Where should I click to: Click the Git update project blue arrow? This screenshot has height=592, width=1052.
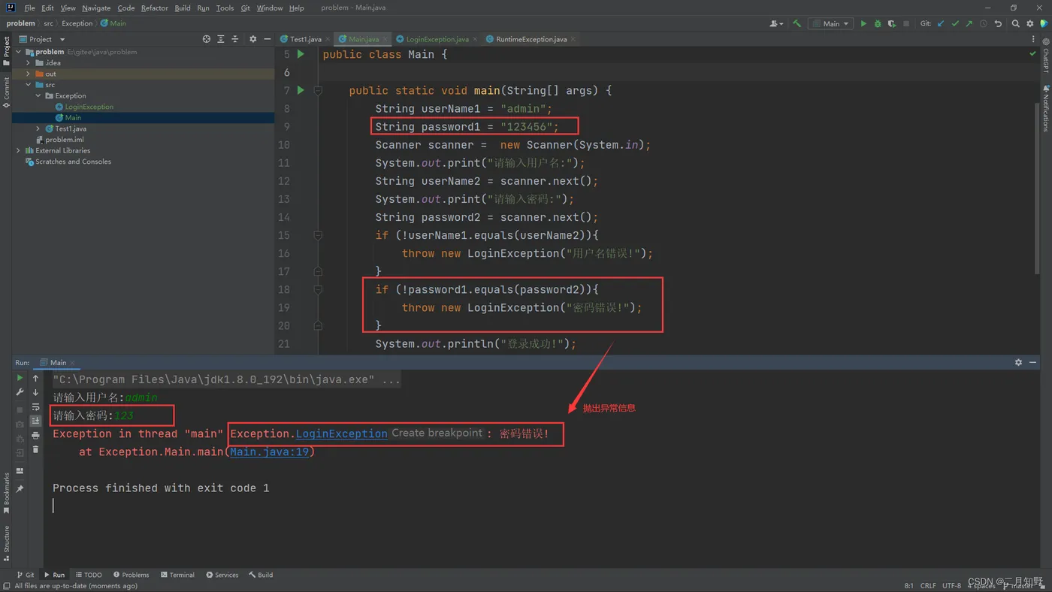pos(941,23)
